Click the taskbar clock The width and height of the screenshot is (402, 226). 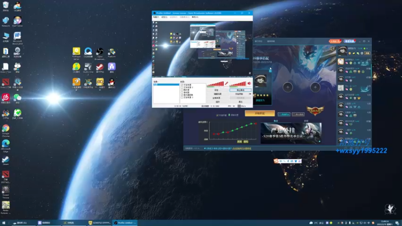385,223
